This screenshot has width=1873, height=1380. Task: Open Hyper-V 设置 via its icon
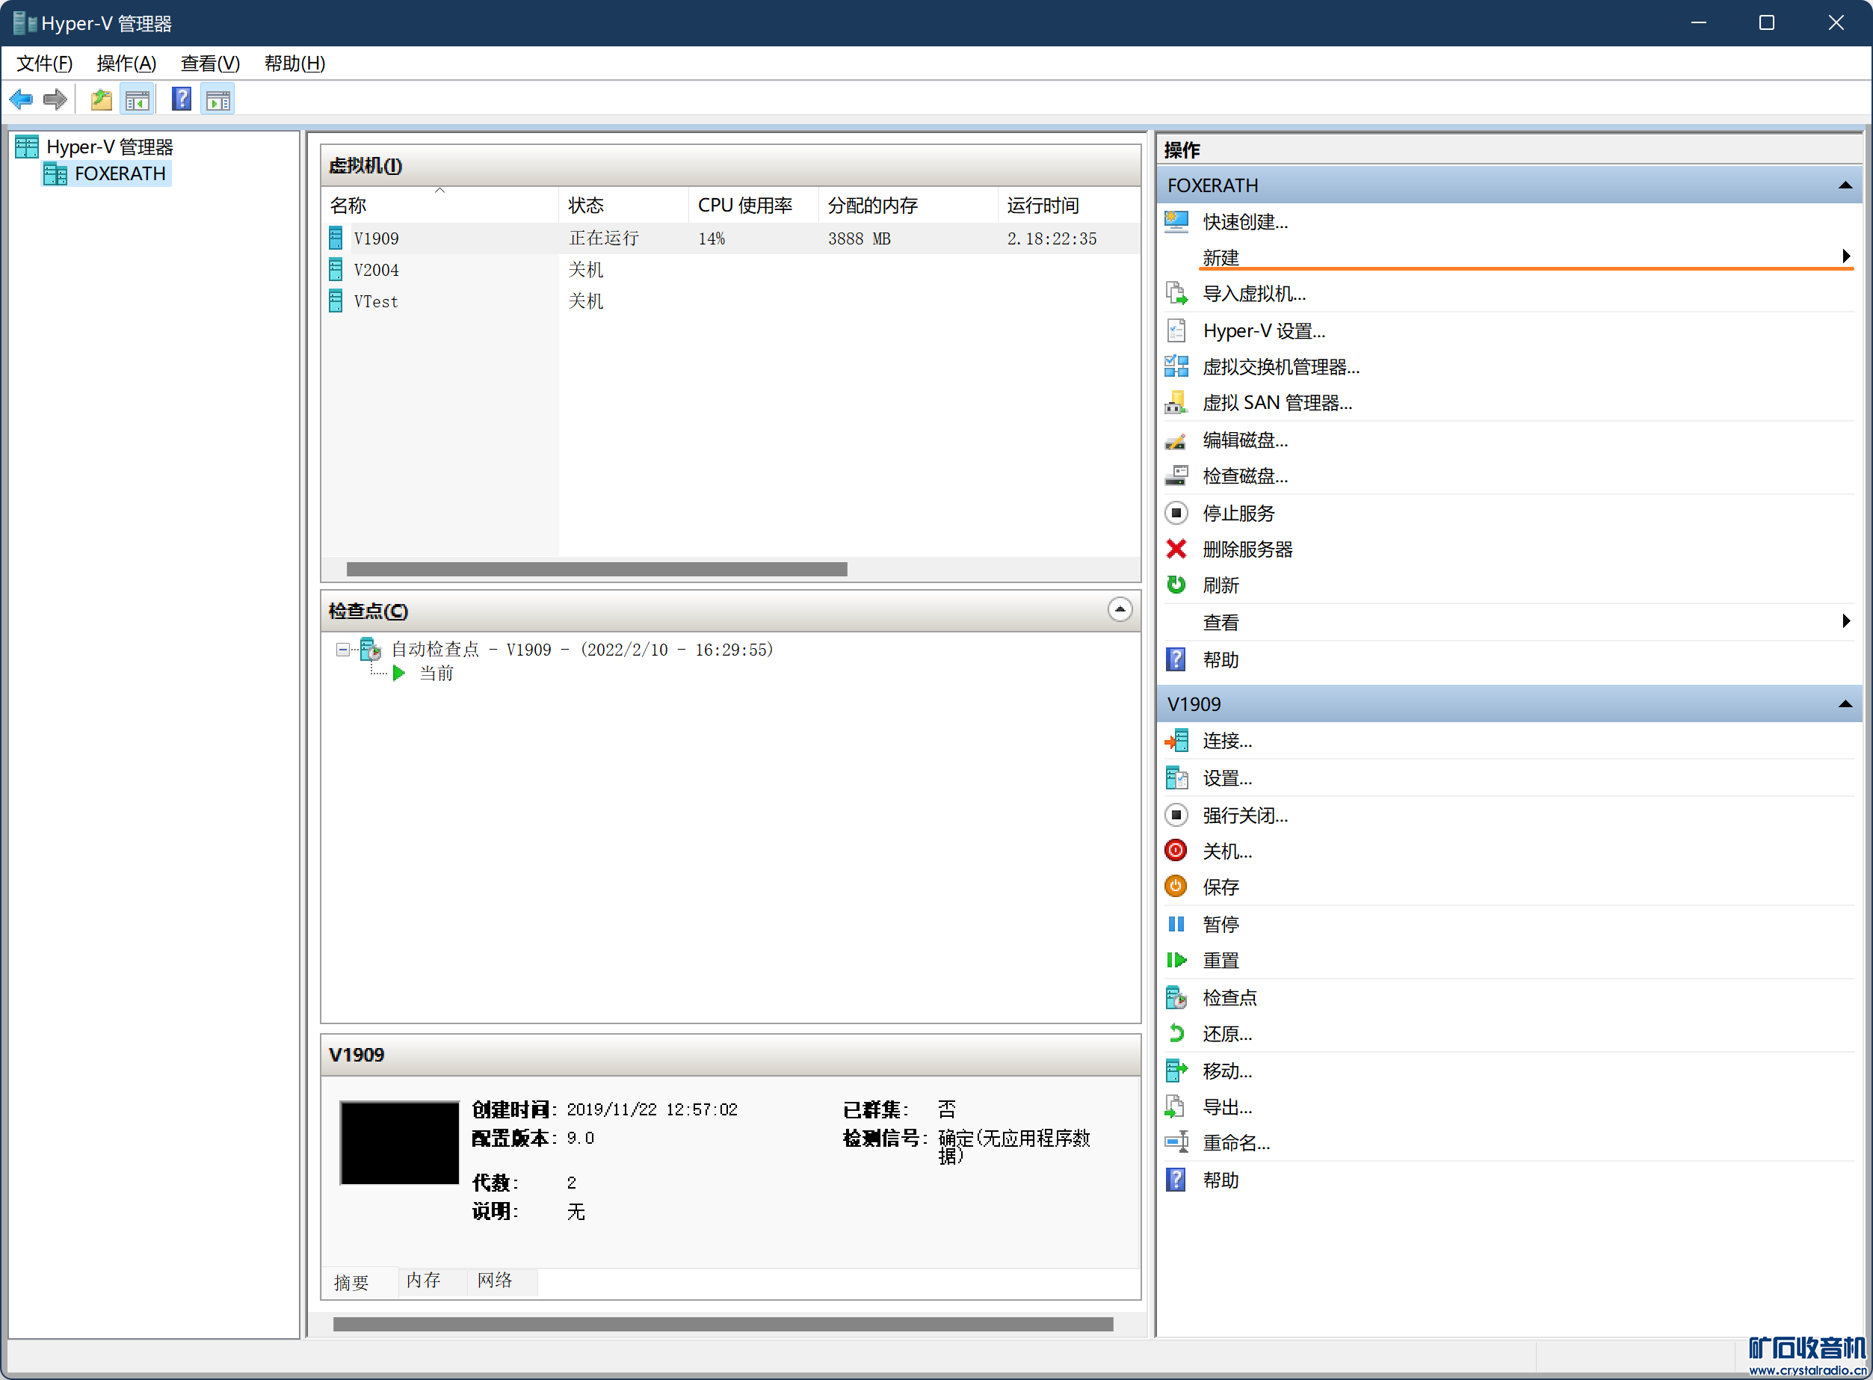point(1176,331)
